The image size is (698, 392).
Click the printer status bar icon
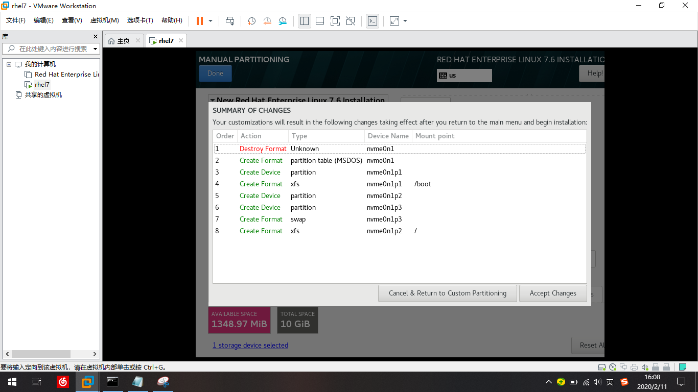click(634, 367)
